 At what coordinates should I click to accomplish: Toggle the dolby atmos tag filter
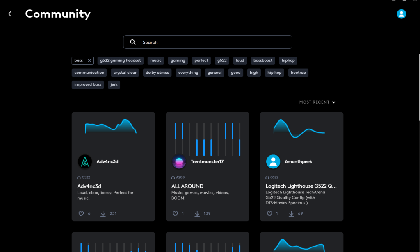click(157, 73)
